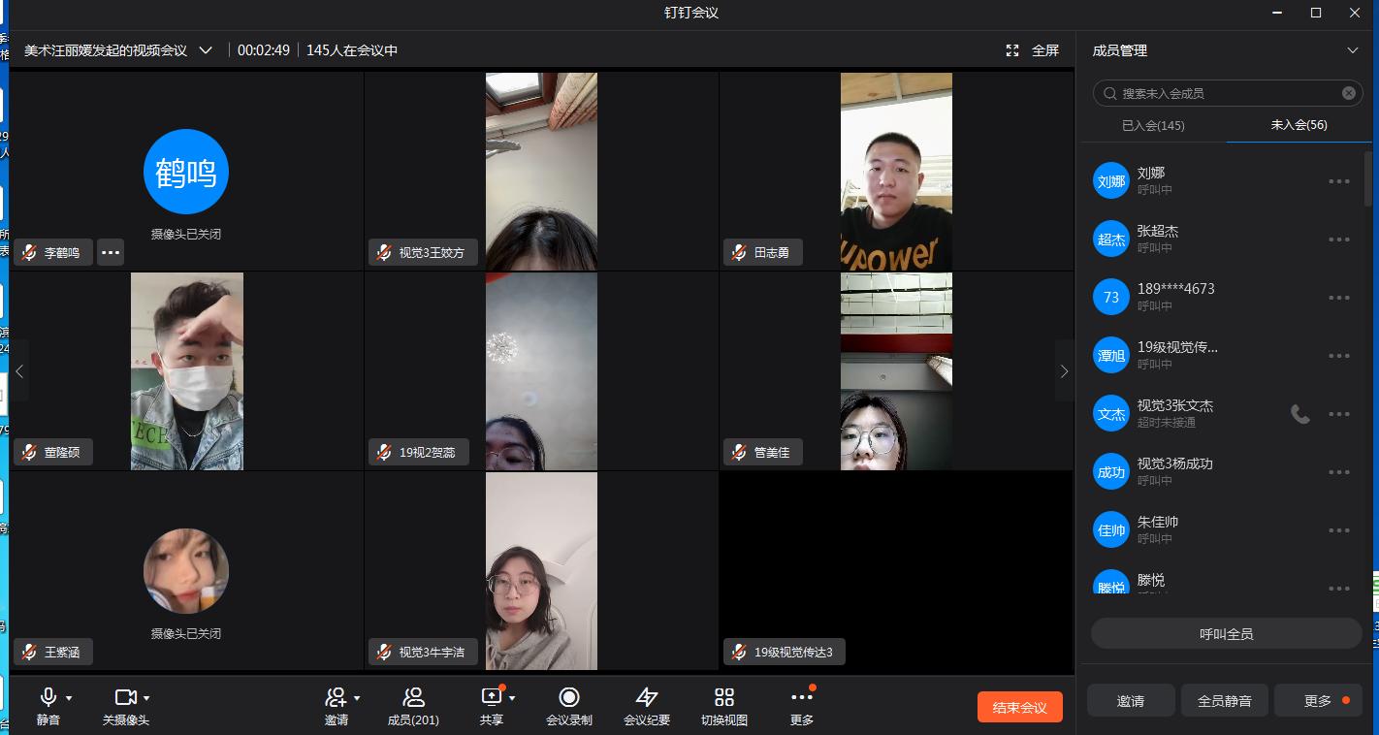This screenshot has width=1379, height=735.
Task: Toggle 关摄像头 camera off
Action: (x=125, y=698)
